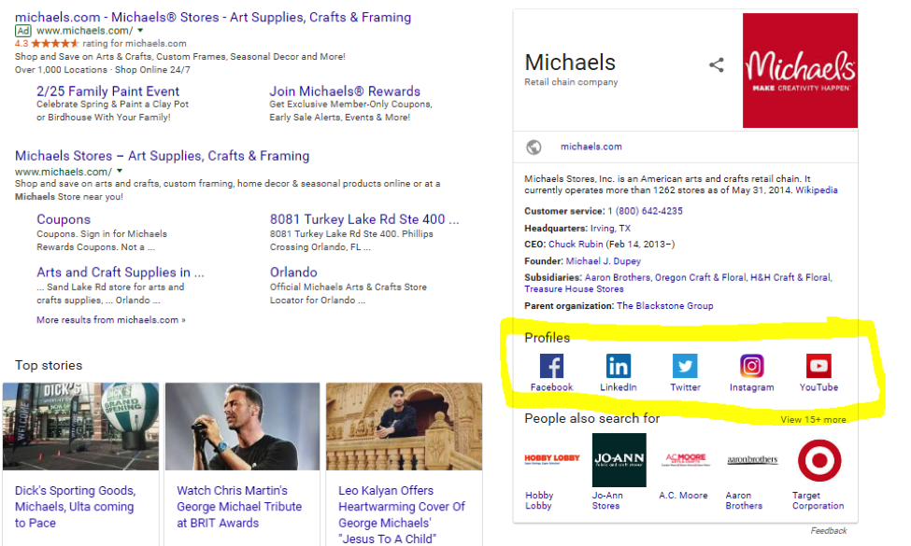Screen dimensions: 911x546
Task: Click the globe icon next to michaels.com
Action: pyautogui.click(x=534, y=147)
